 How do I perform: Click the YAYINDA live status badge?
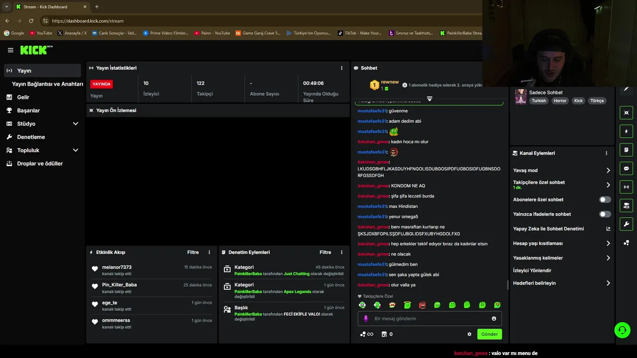coord(102,84)
